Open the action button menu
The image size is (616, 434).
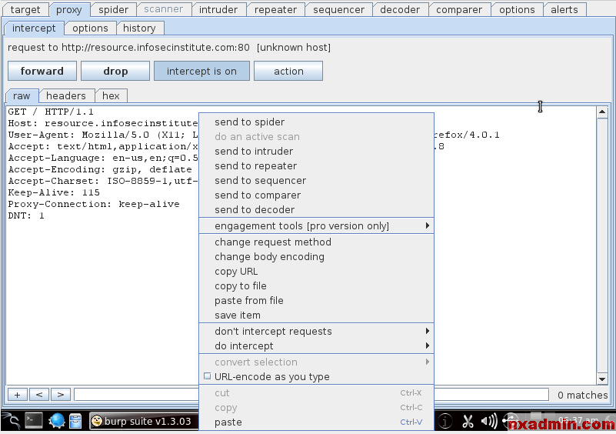tap(288, 71)
